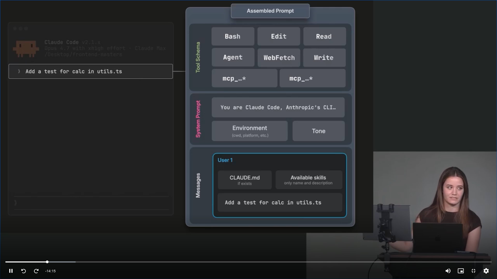Click the Claude Code pixel mascot icon

pos(26,48)
